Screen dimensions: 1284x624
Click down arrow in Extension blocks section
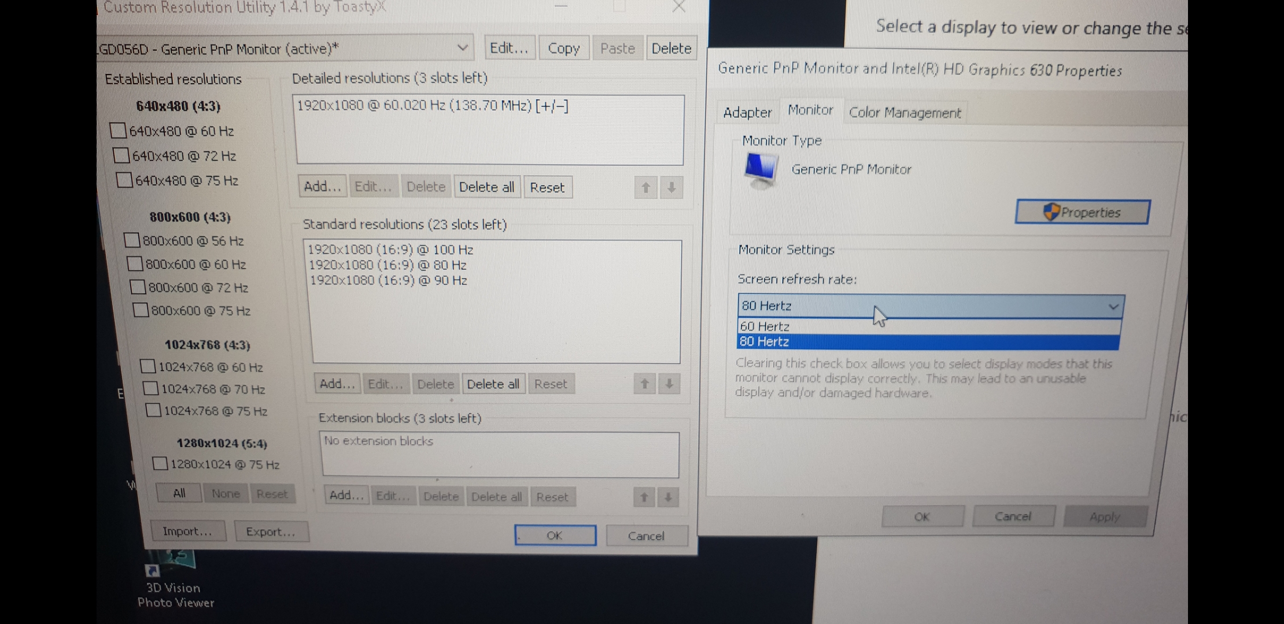[668, 497]
